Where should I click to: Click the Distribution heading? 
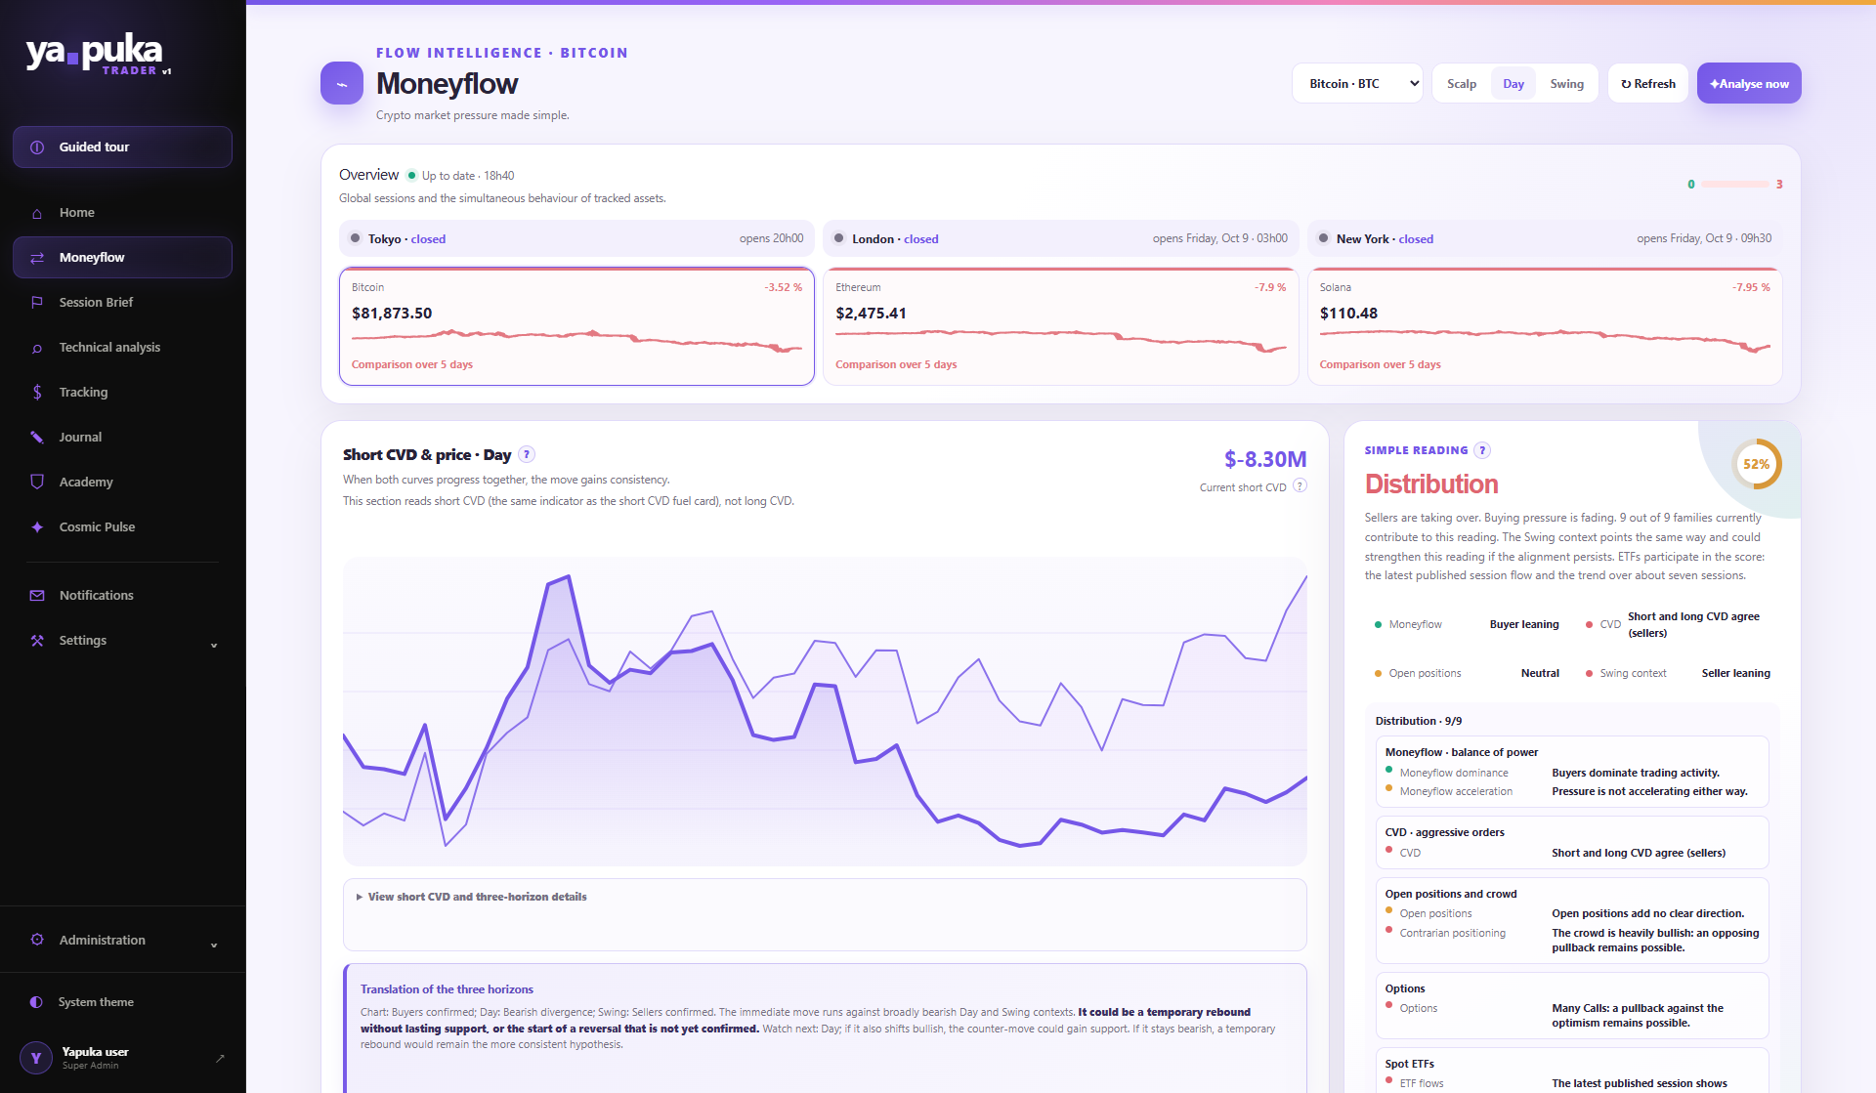(1431, 484)
